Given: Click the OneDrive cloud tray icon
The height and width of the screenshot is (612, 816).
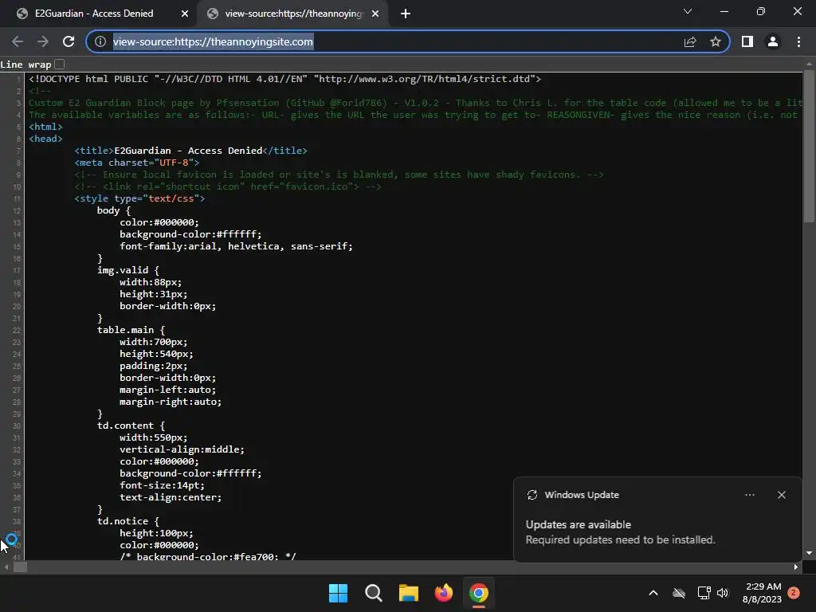Looking at the screenshot, I should click(x=679, y=593).
